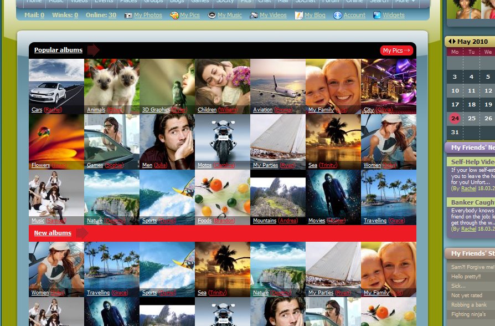Screen dimensions: 495x326
Task: Click the My Videos camcorder icon
Action: [x=254, y=16]
